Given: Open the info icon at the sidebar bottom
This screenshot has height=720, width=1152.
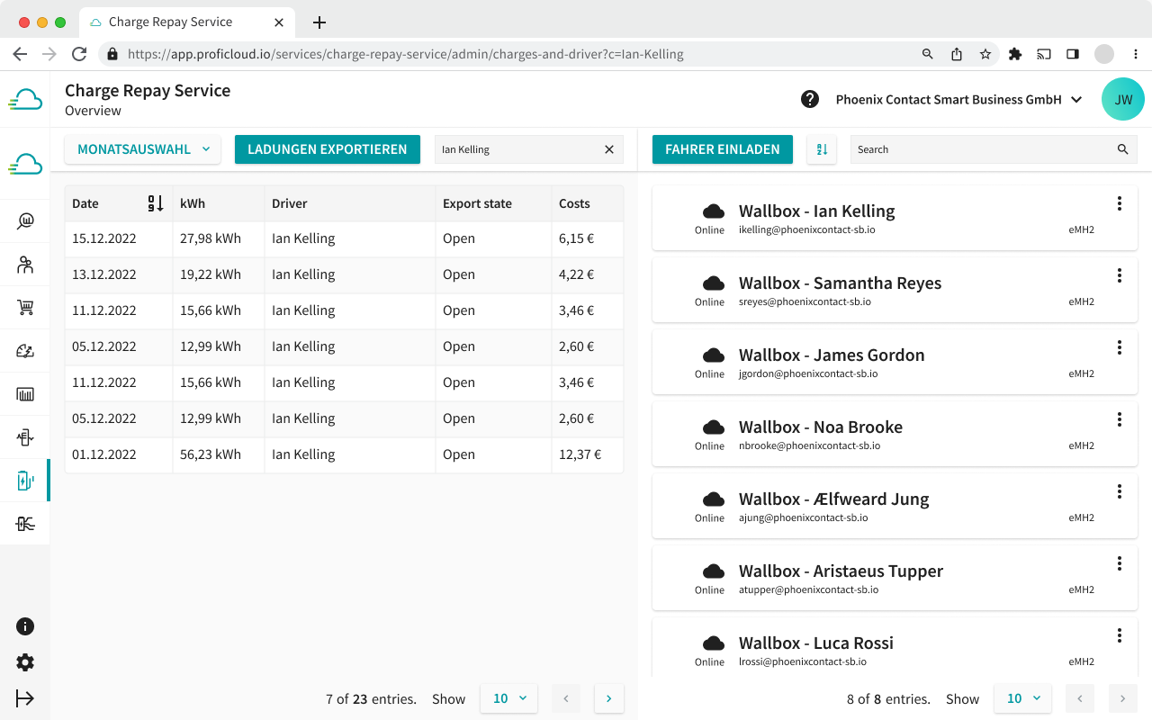Looking at the screenshot, I should (25, 625).
